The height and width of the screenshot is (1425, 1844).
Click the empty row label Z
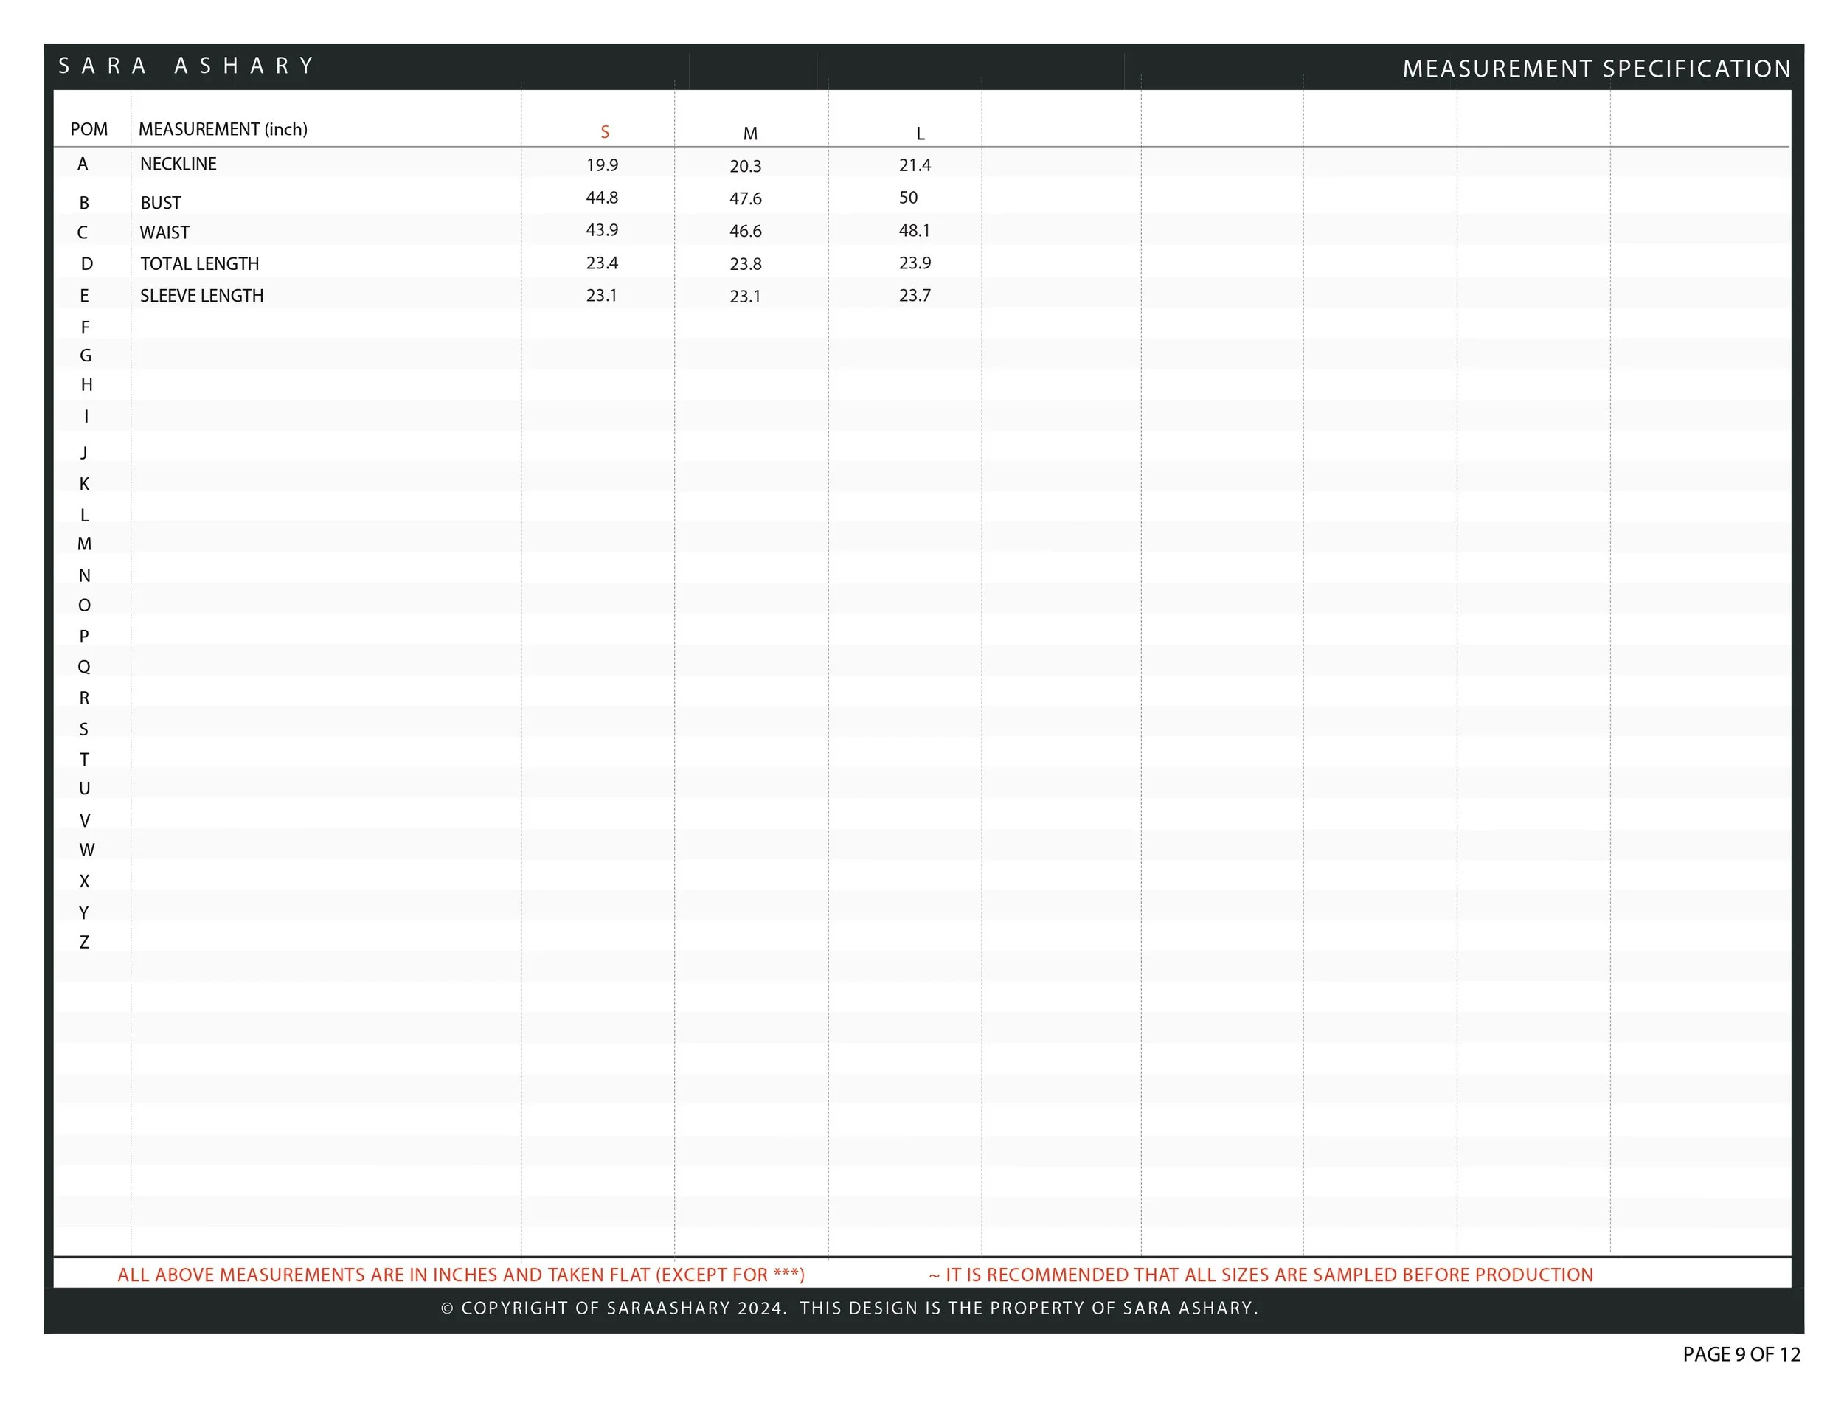[x=83, y=942]
